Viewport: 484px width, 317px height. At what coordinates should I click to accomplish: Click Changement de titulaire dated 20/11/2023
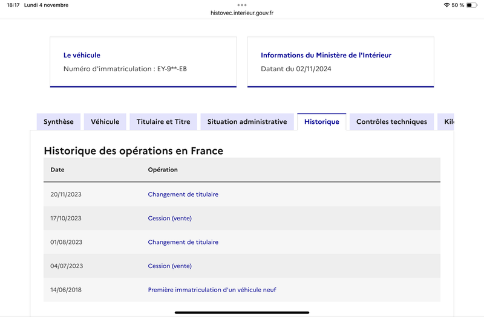183,194
